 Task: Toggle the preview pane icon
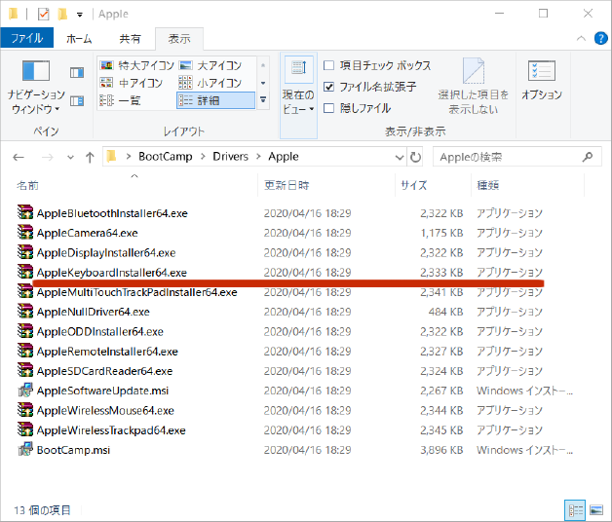(x=77, y=73)
